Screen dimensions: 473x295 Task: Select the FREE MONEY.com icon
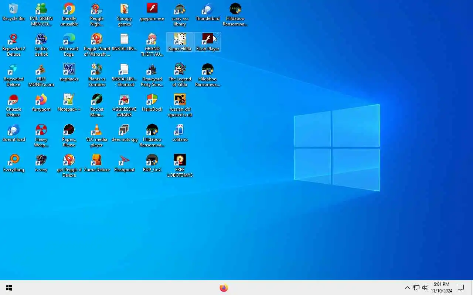pos(41,75)
